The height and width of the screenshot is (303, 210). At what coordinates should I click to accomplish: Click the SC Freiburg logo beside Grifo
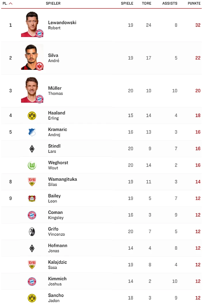coord(32,232)
